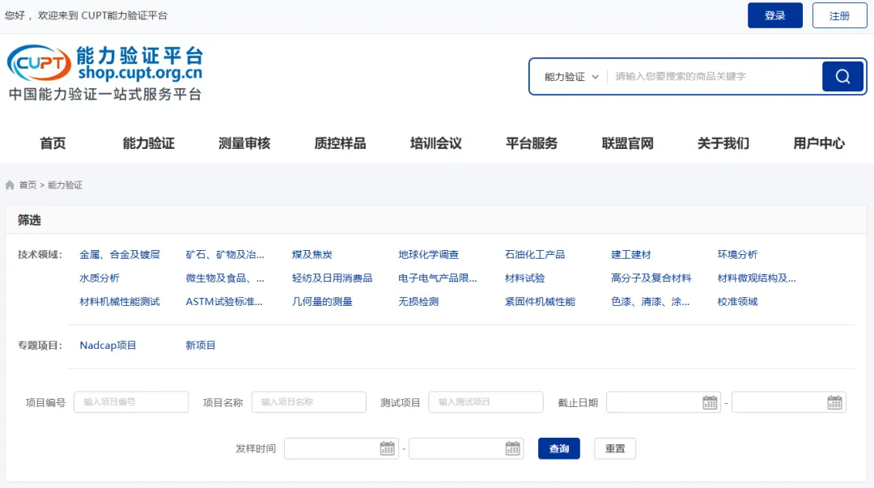This screenshot has height=488, width=874.
Task: Click the 注册 button
Action: (839, 15)
